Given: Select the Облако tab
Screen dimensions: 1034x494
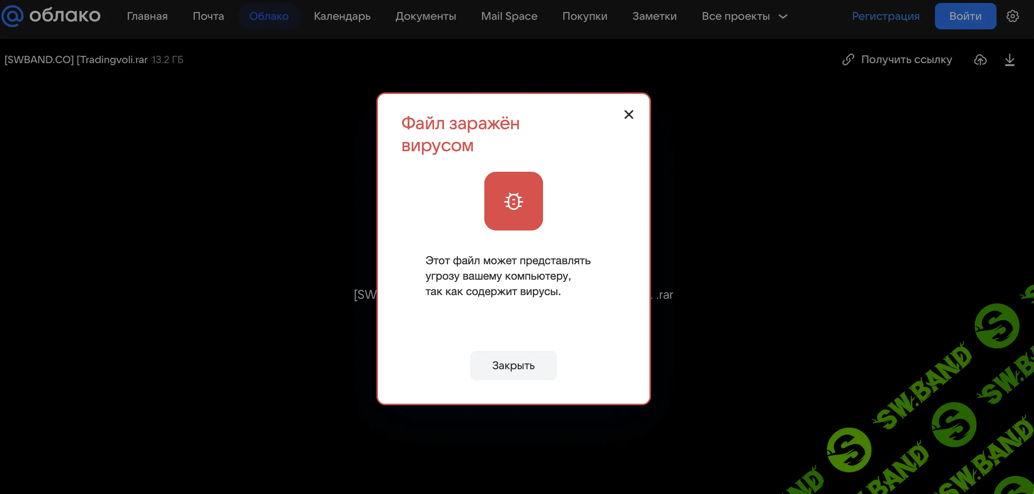Looking at the screenshot, I should pyautogui.click(x=269, y=16).
